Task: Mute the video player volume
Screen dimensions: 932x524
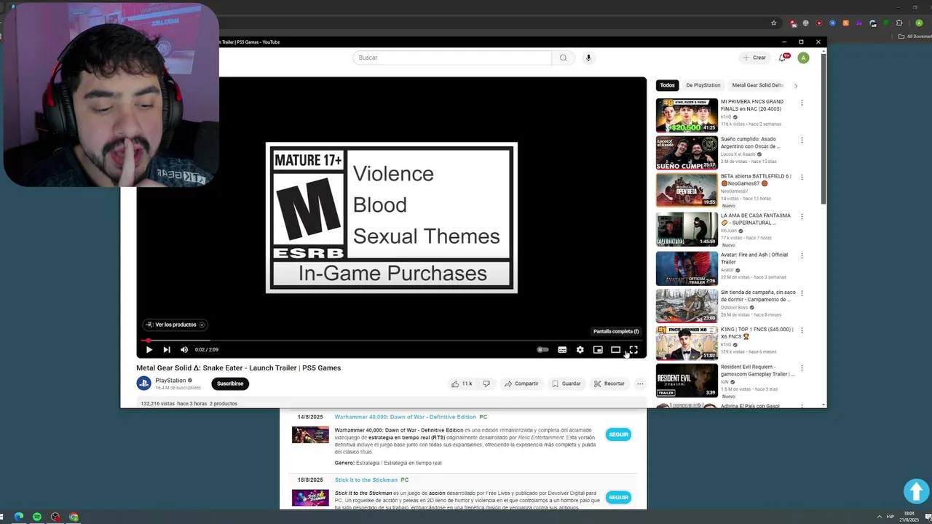Action: click(184, 350)
